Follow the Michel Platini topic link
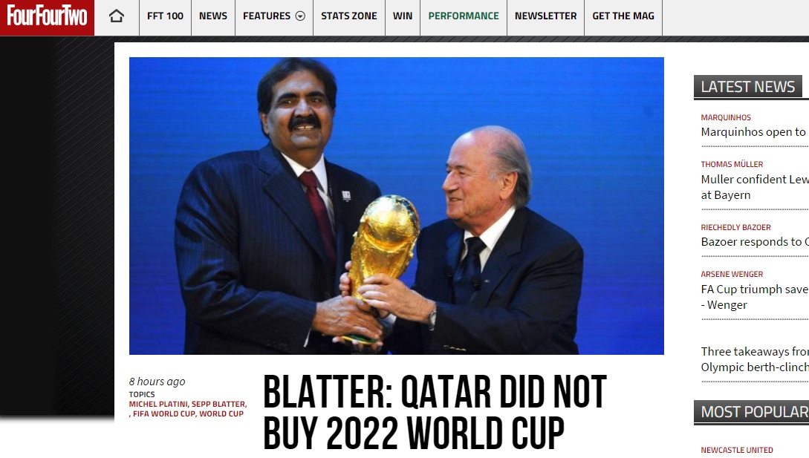809x458 pixels. pos(158,405)
